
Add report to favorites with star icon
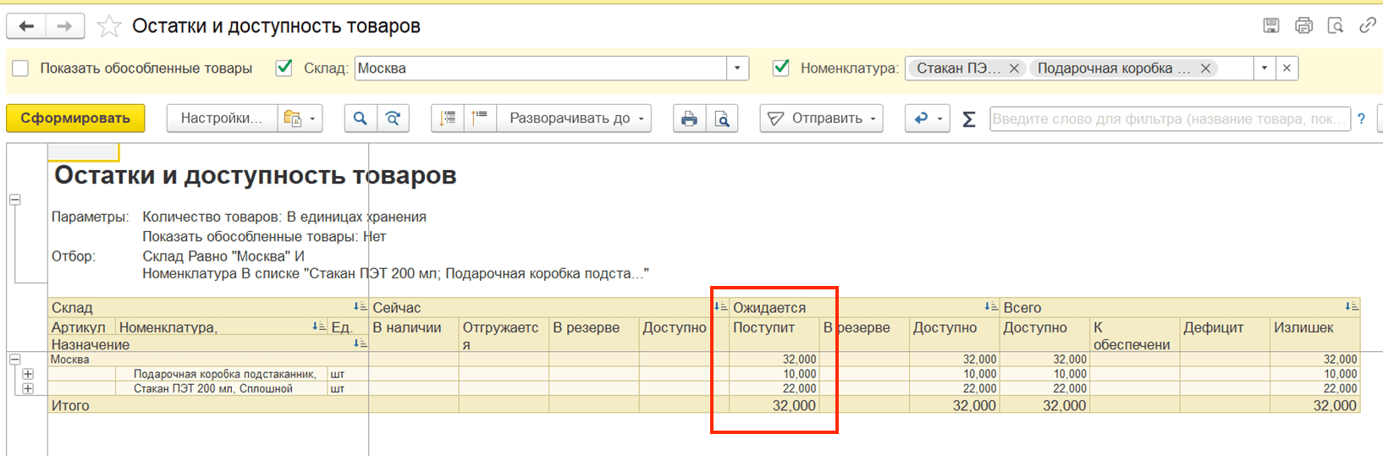tap(109, 26)
